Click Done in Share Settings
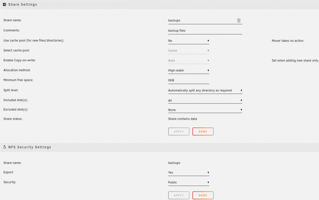 point(203,132)
